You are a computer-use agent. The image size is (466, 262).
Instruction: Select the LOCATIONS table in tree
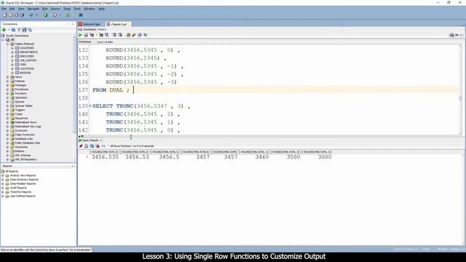27,68
